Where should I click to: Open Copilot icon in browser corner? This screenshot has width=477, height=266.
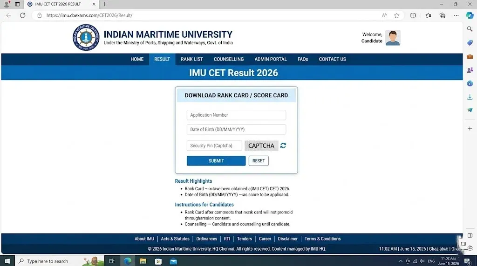(x=470, y=15)
